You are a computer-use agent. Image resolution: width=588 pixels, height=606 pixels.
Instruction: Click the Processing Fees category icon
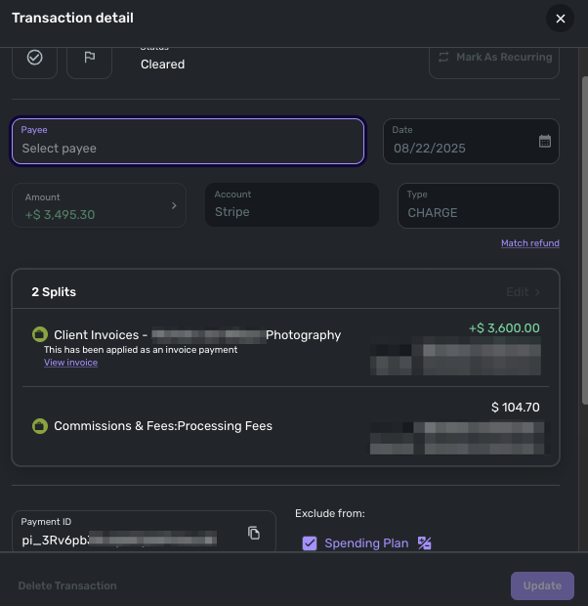pyautogui.click(x=40, y=426)
